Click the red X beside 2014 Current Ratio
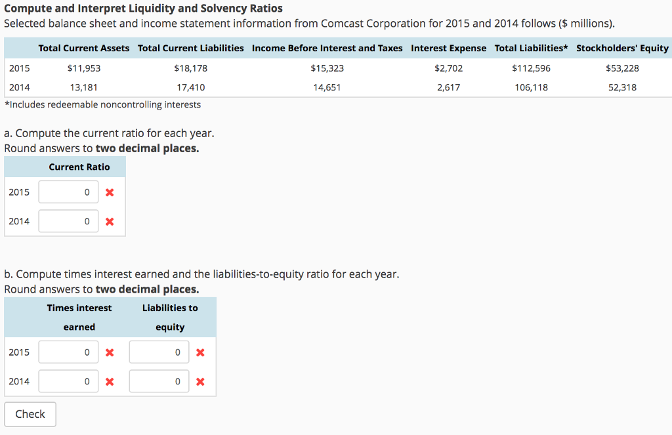This screenshot has width=672, height=435. [109, 221]
